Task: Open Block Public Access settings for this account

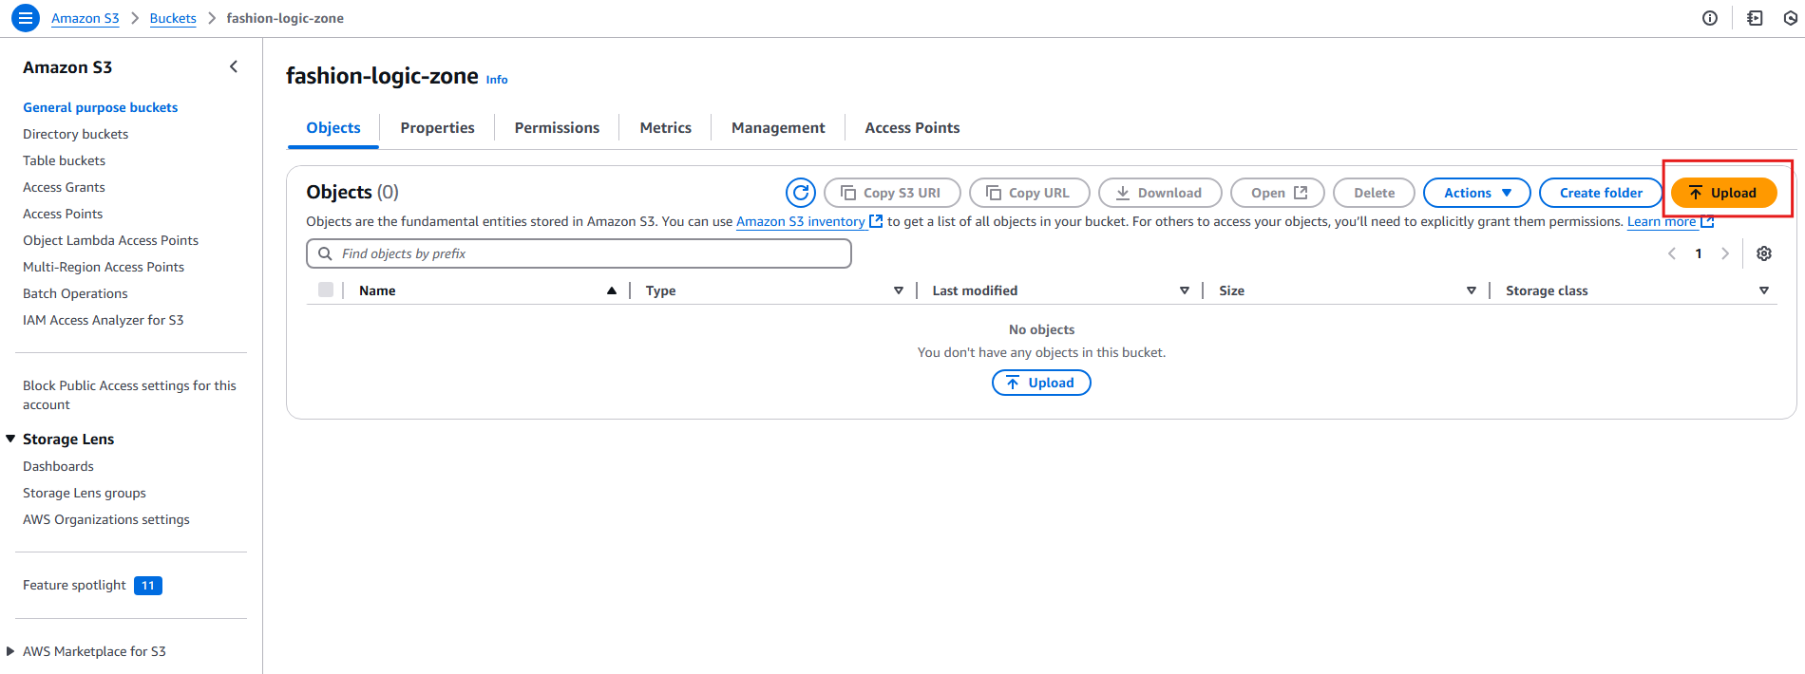Action: [x=129, y=395]
